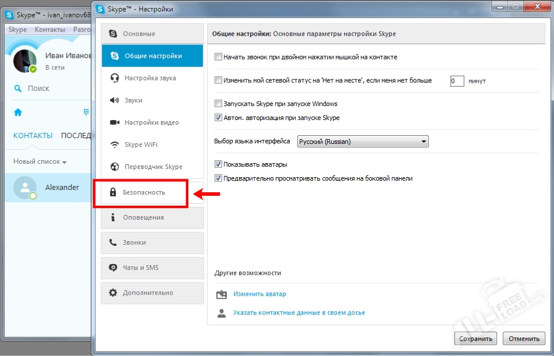Enable Запускать Skype при запуске Windows checkbox

(219, 104)
